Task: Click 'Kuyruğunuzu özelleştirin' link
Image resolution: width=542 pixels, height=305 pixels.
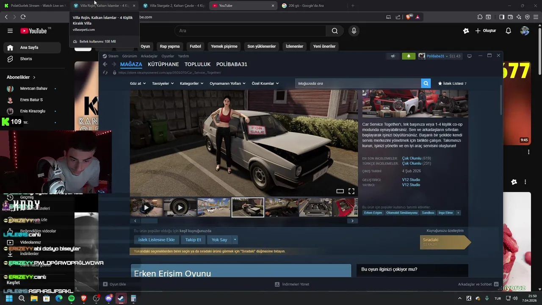Action: [445, 231]
